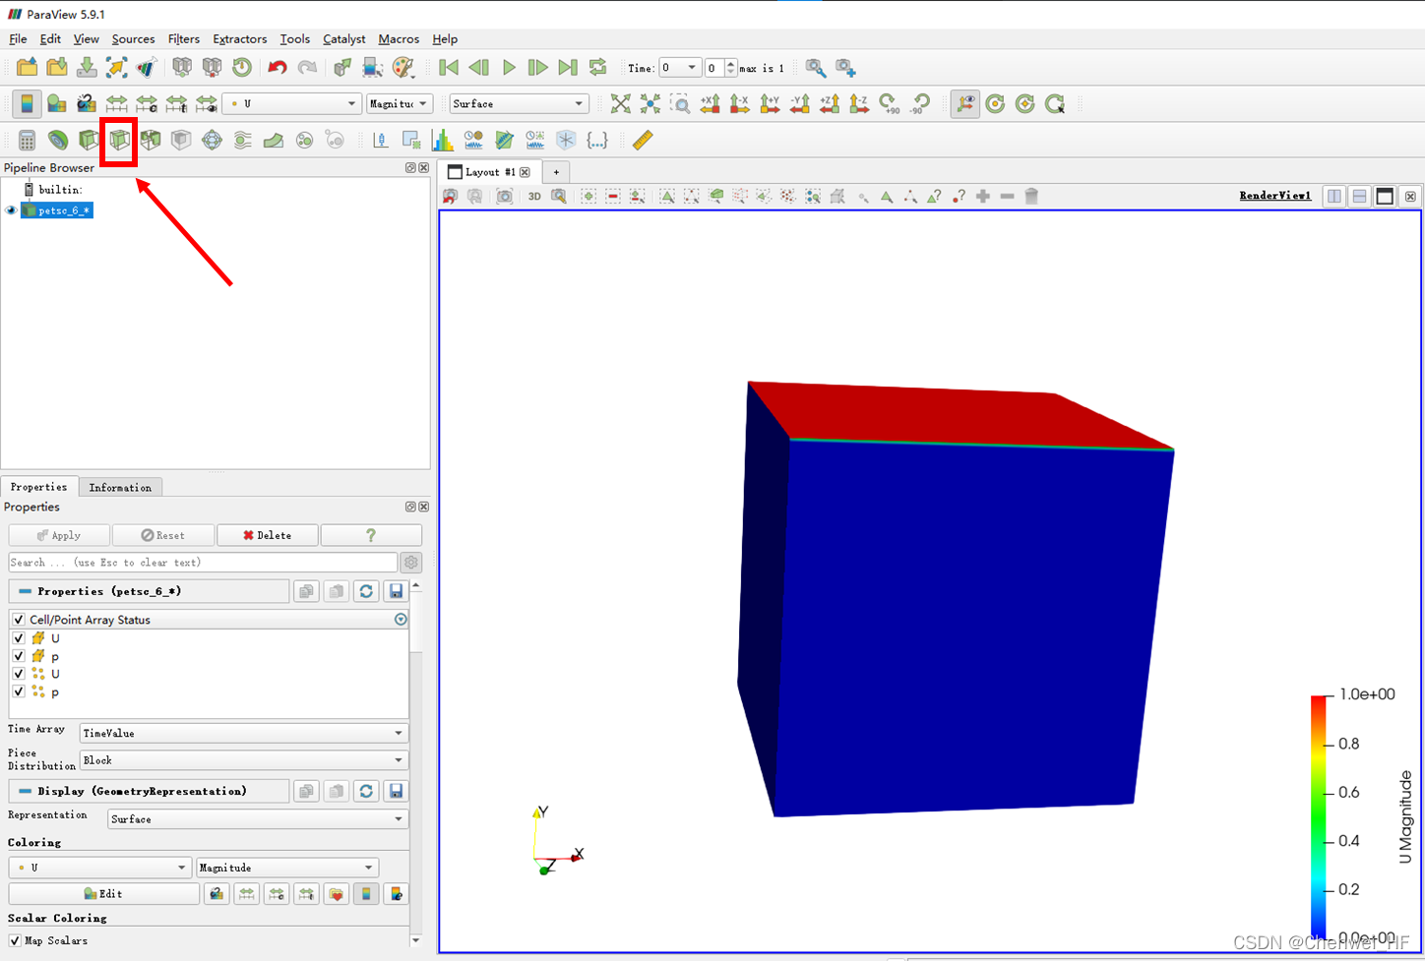
Task: Capture screenshot from render view toolbar
Action: [x=504, y=196]
